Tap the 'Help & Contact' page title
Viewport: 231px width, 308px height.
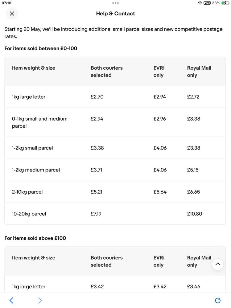point(115,14)
